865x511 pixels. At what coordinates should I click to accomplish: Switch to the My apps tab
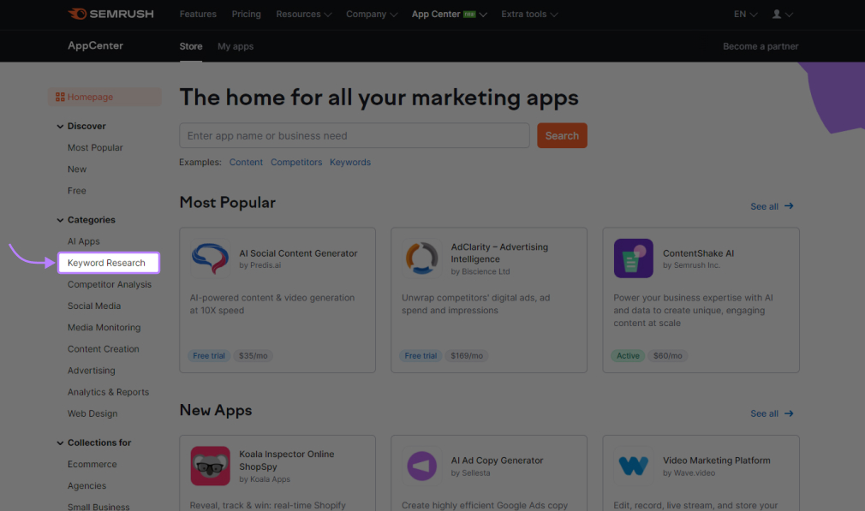click(x=236, y=46)
